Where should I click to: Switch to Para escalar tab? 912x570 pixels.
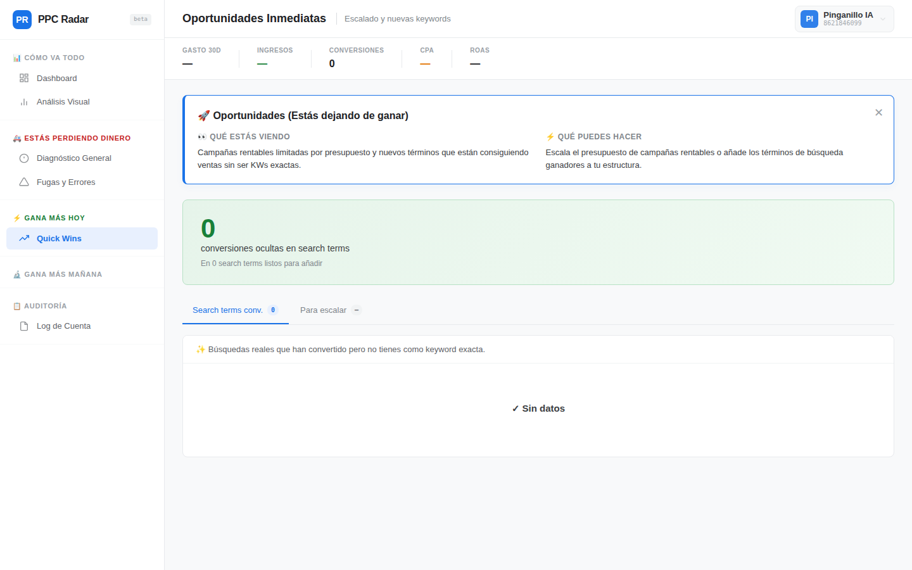point(331,310)
